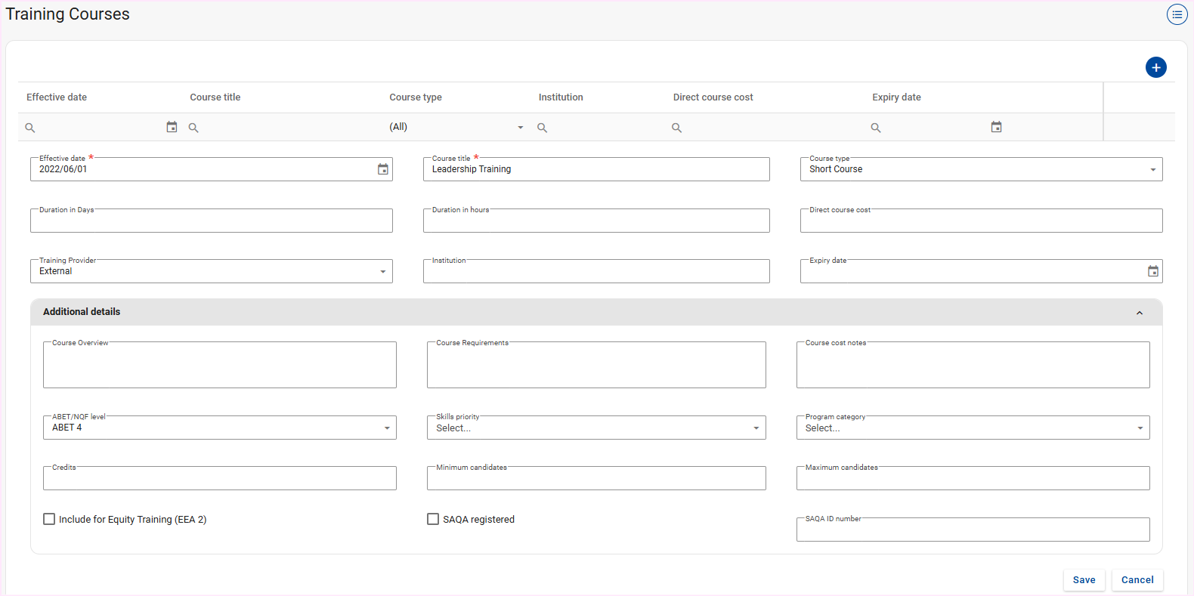Expand the Training Provider dropdown
This screenshot has height=596, width=1194.
coord(211,271)
